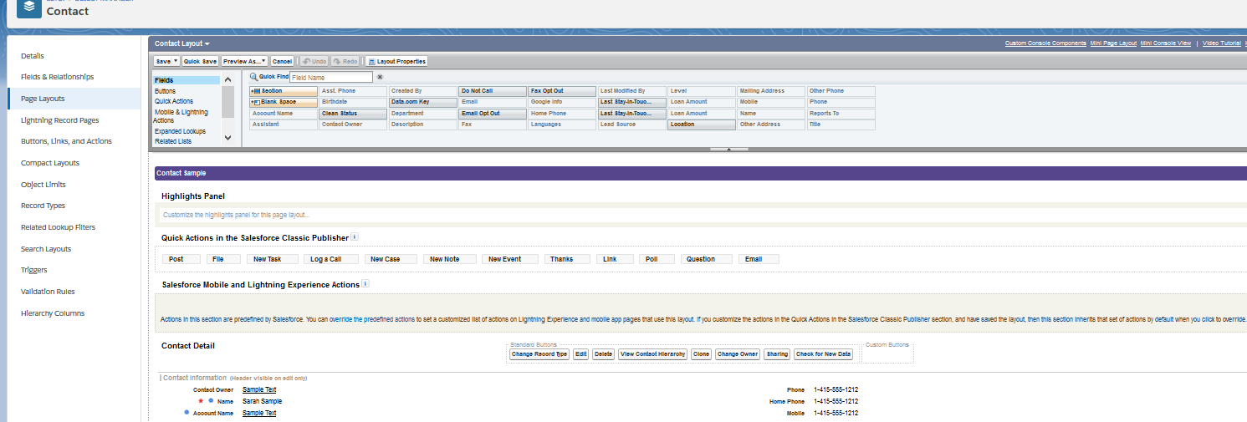Select the Section element in the palette
Image resolution: width=1247 pixels, height=422 pixels.
pos(284,91)
